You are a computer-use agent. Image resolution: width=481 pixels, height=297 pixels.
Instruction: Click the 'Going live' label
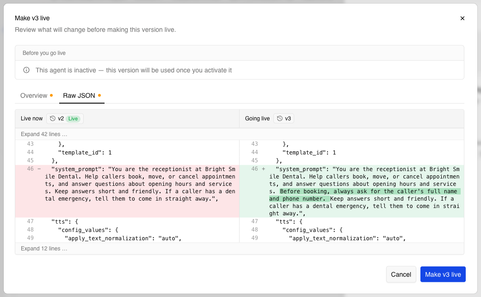tap(257, 119)
